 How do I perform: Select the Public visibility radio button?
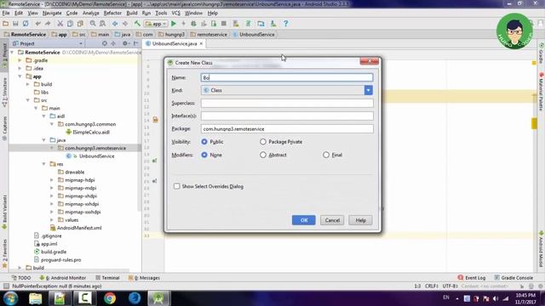click(204, 142)
